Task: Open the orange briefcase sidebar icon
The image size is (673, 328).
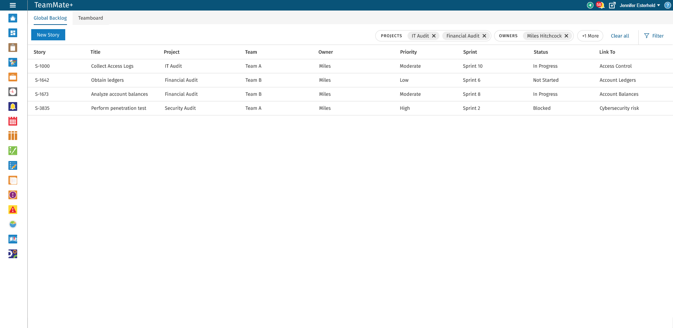Action: (x=13, y=77)
